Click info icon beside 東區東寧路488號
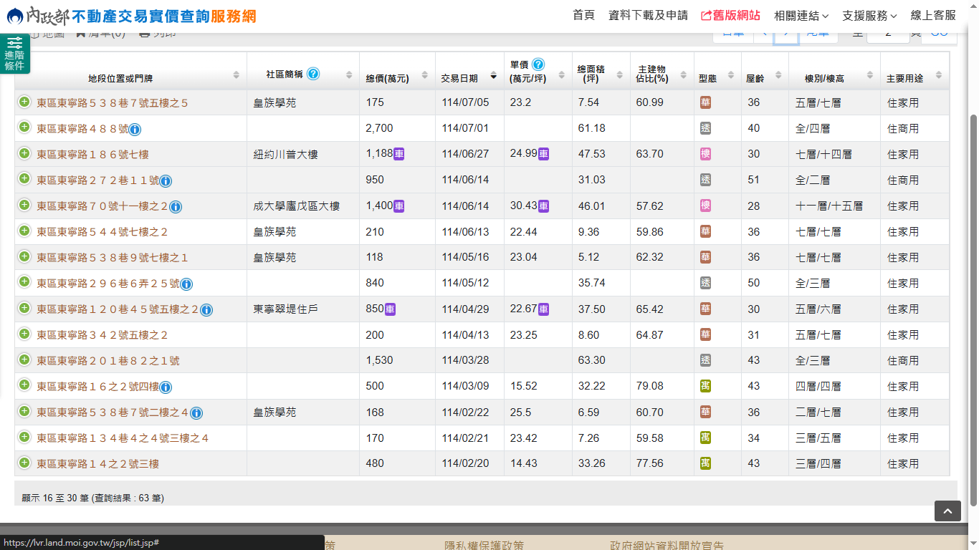Viewport: 979px width, 550px height. tap(135, 130)
